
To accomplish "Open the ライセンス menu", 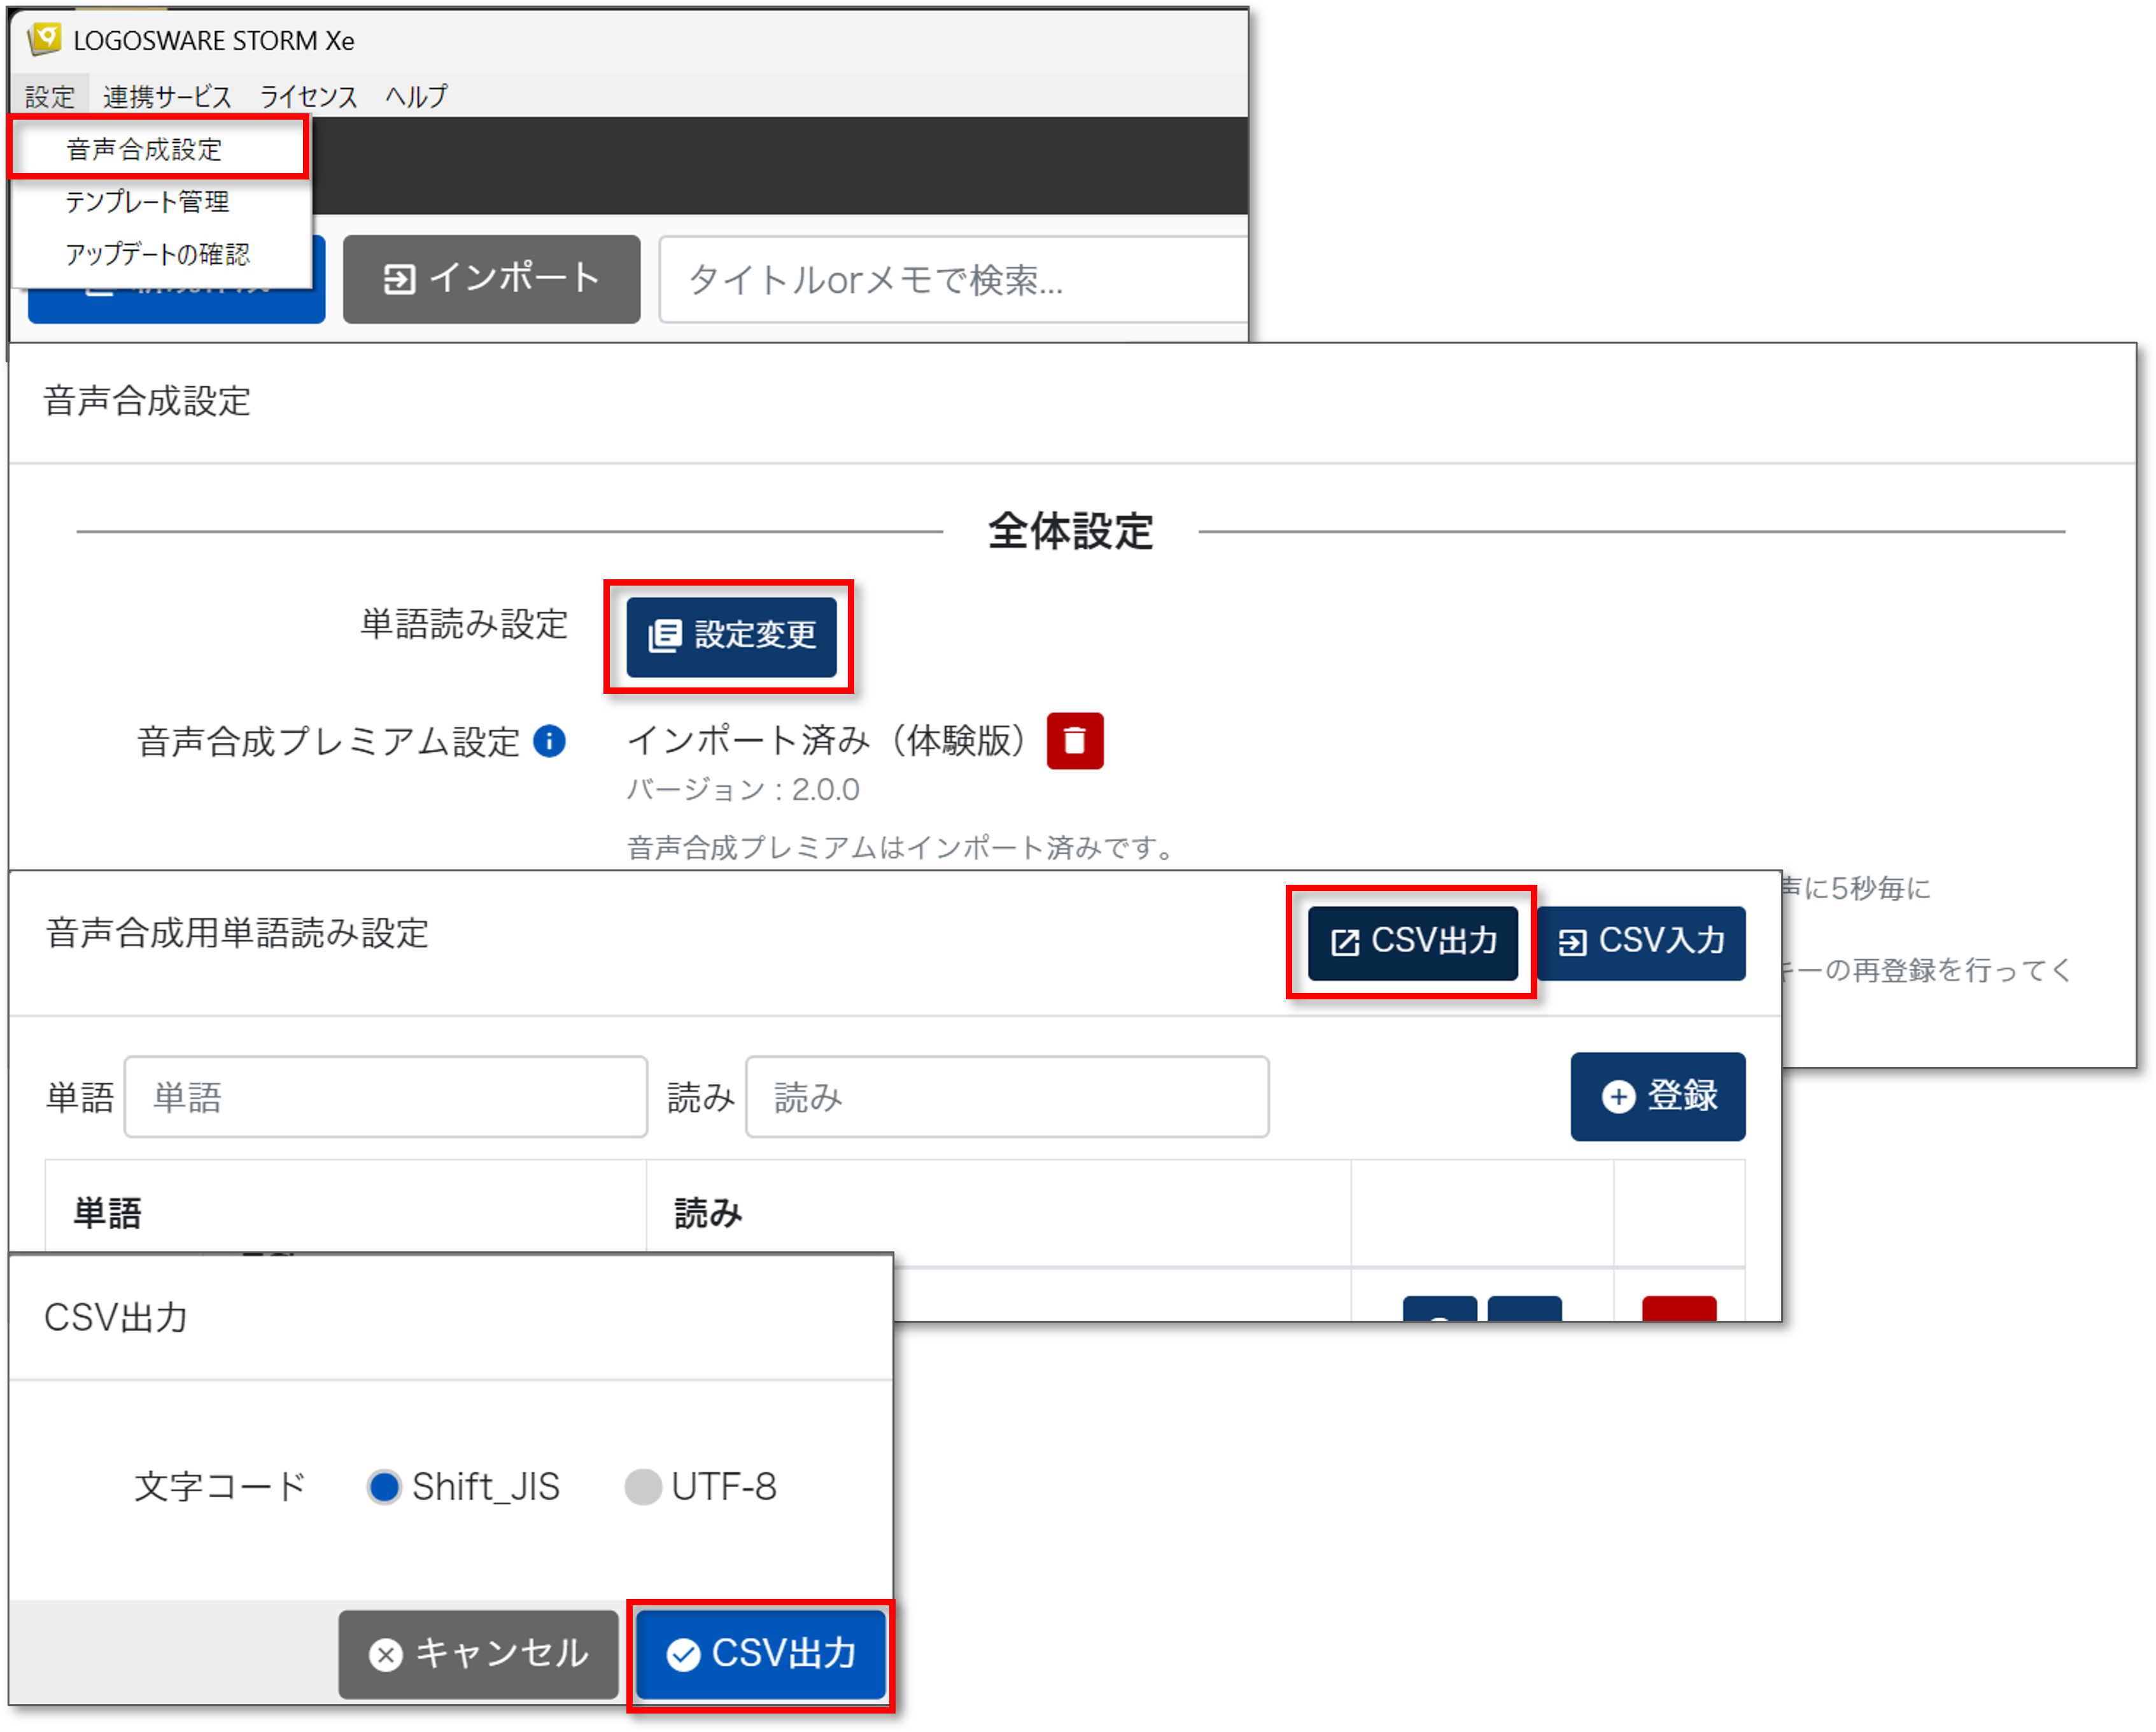I will 308,97.
